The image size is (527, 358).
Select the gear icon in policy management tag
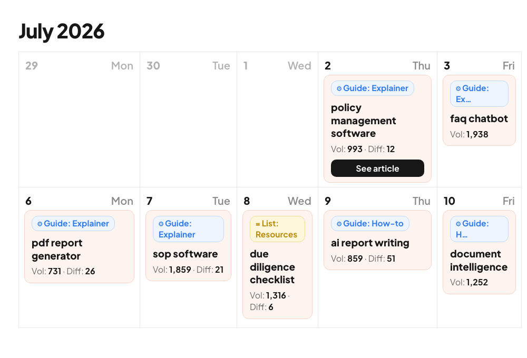(x=339, y=88)
